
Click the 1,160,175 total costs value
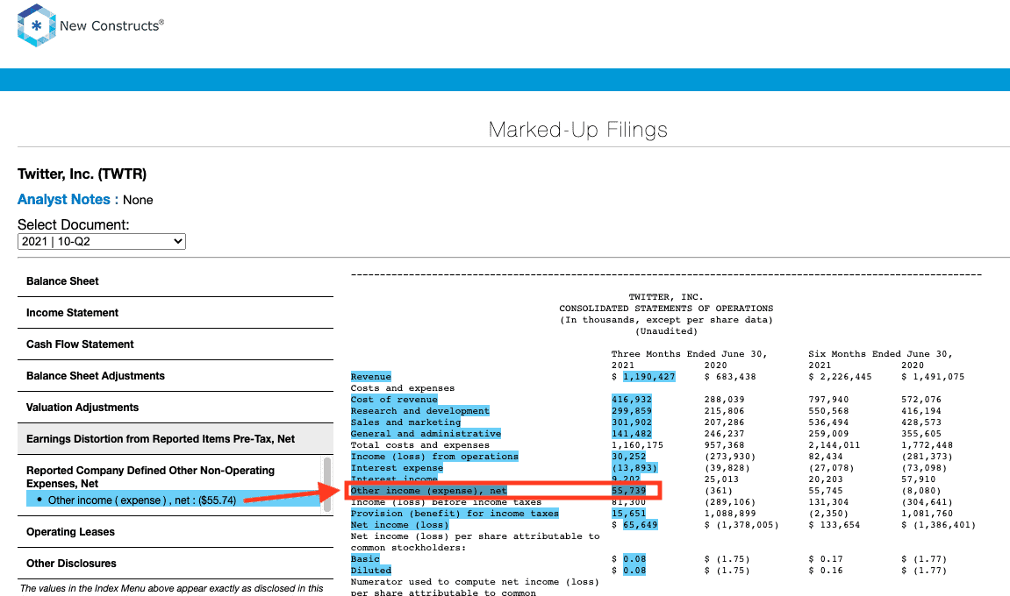click(637, 445)
